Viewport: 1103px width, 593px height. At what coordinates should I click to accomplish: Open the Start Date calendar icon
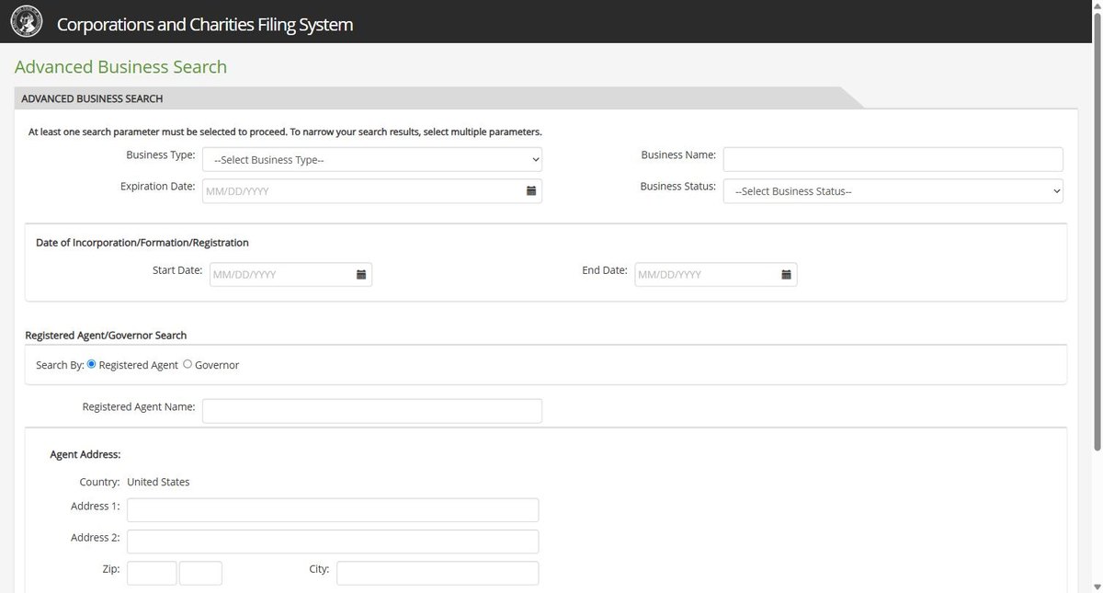[361, 275]
